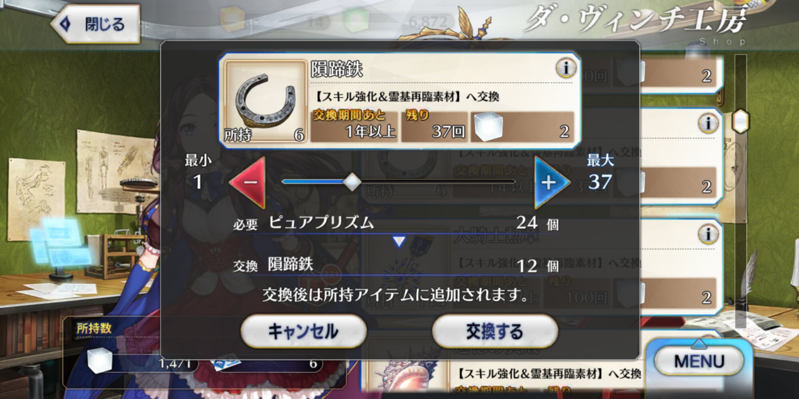Image resolution: width=799 pixels, height=399 pixels.
Task: Cancel the exchange with キャンセル button
Action: tap(303, 331)
